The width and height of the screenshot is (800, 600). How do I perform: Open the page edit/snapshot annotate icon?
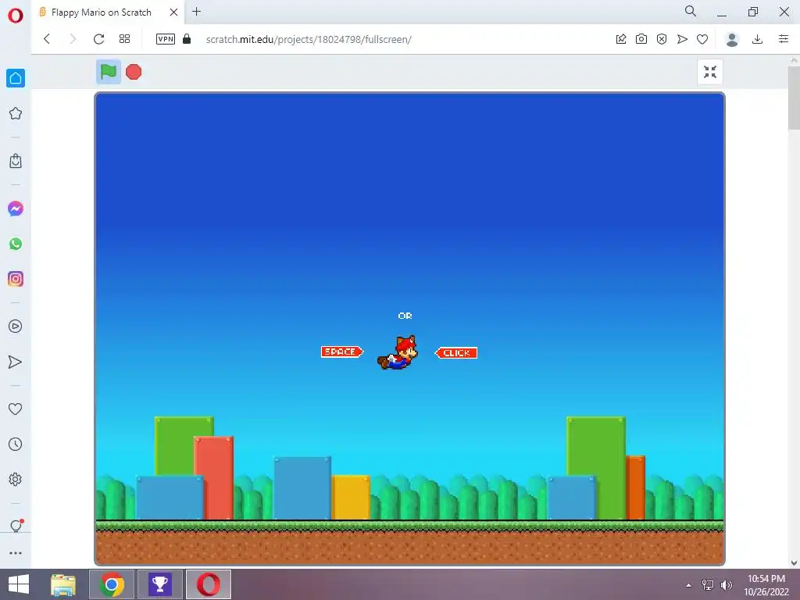pyautogui.click(x=621, y=39)
